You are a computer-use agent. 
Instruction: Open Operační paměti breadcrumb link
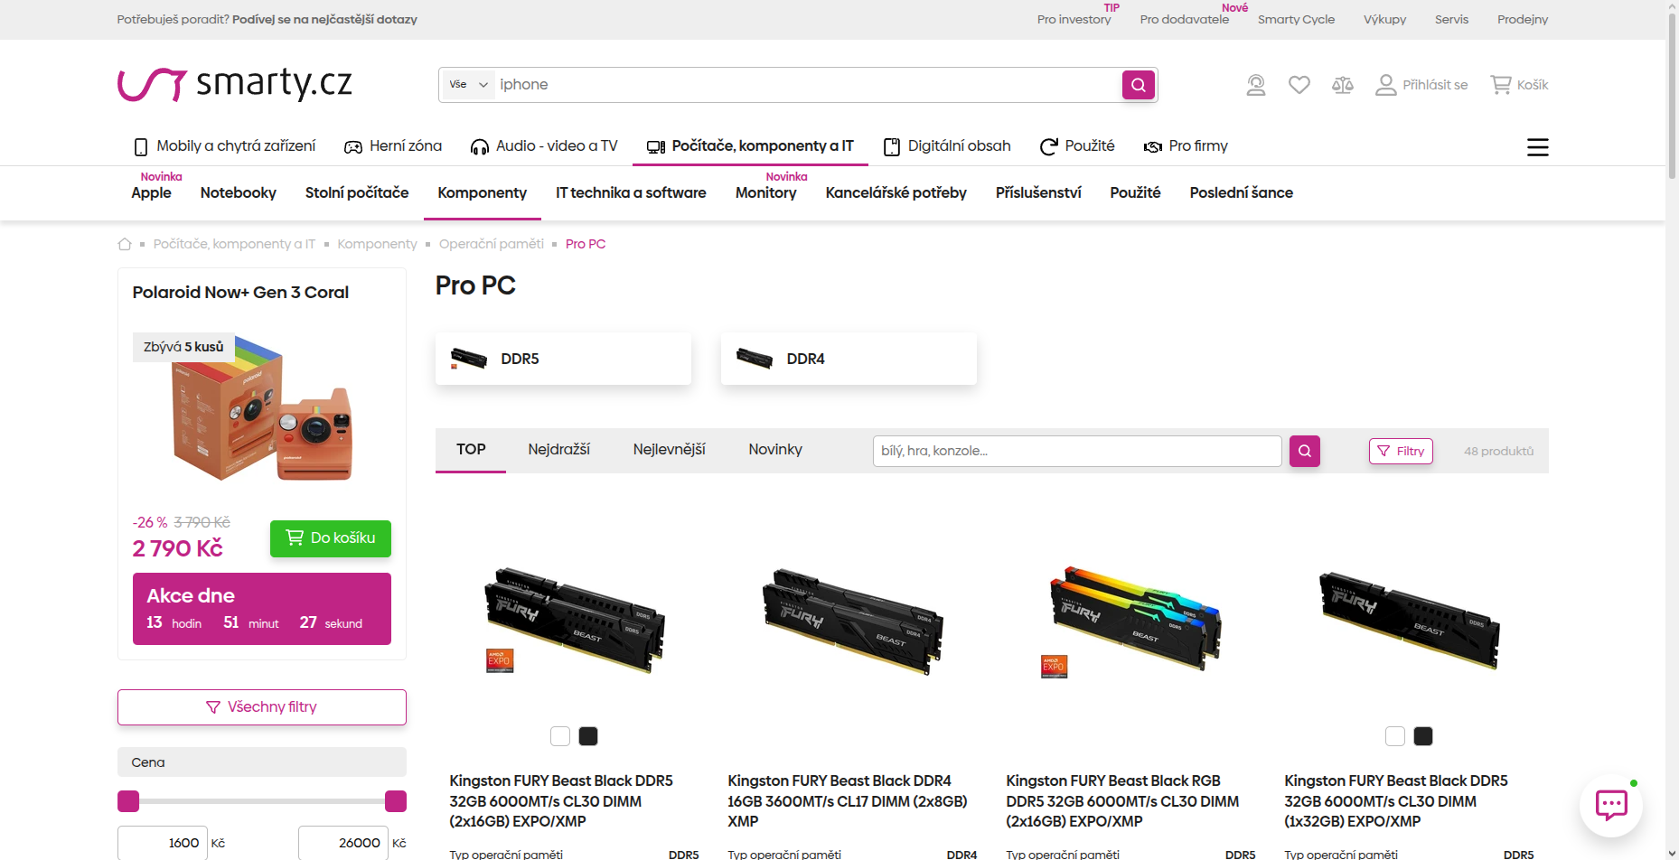pyautogui.click(x=492, y=244)
